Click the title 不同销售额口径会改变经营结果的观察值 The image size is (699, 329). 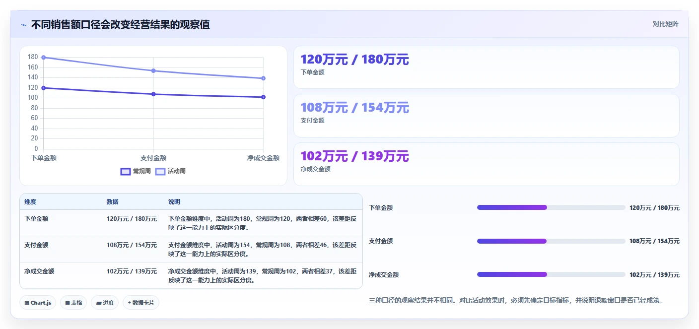click(x=120, y=24)
